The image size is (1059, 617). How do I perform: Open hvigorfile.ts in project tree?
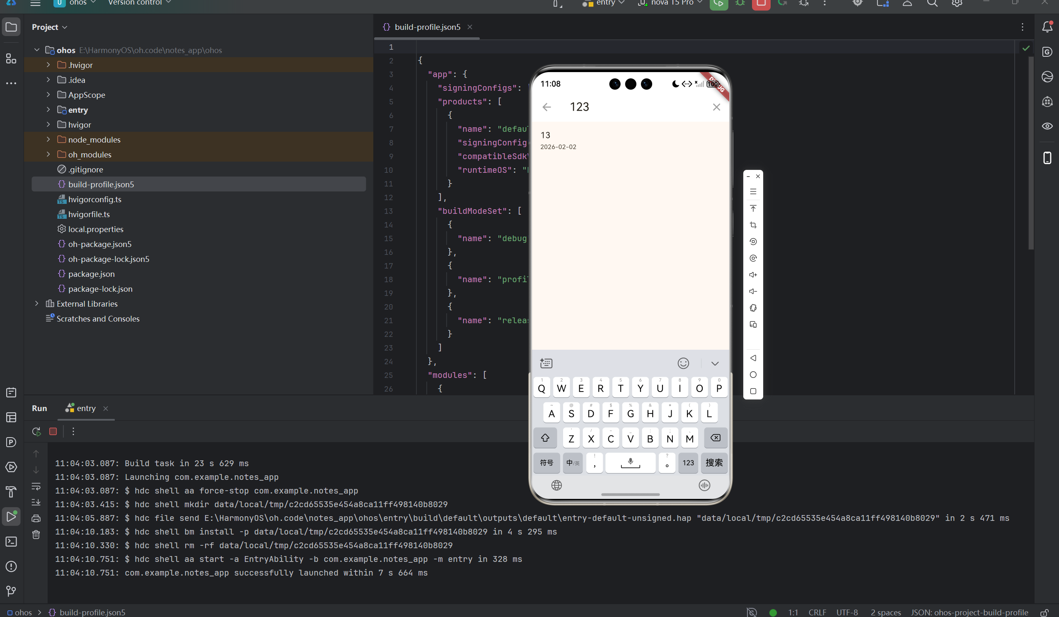pyautogui.click(x=89, y=214)
